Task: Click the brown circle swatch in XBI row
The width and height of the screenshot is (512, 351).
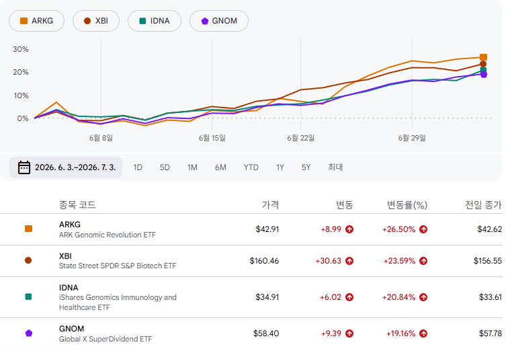Action: pyautogui.click(x=28, y=260)
